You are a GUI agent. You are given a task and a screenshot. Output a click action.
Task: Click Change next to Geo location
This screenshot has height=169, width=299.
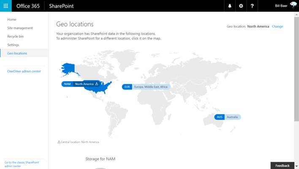coord(277,26)
